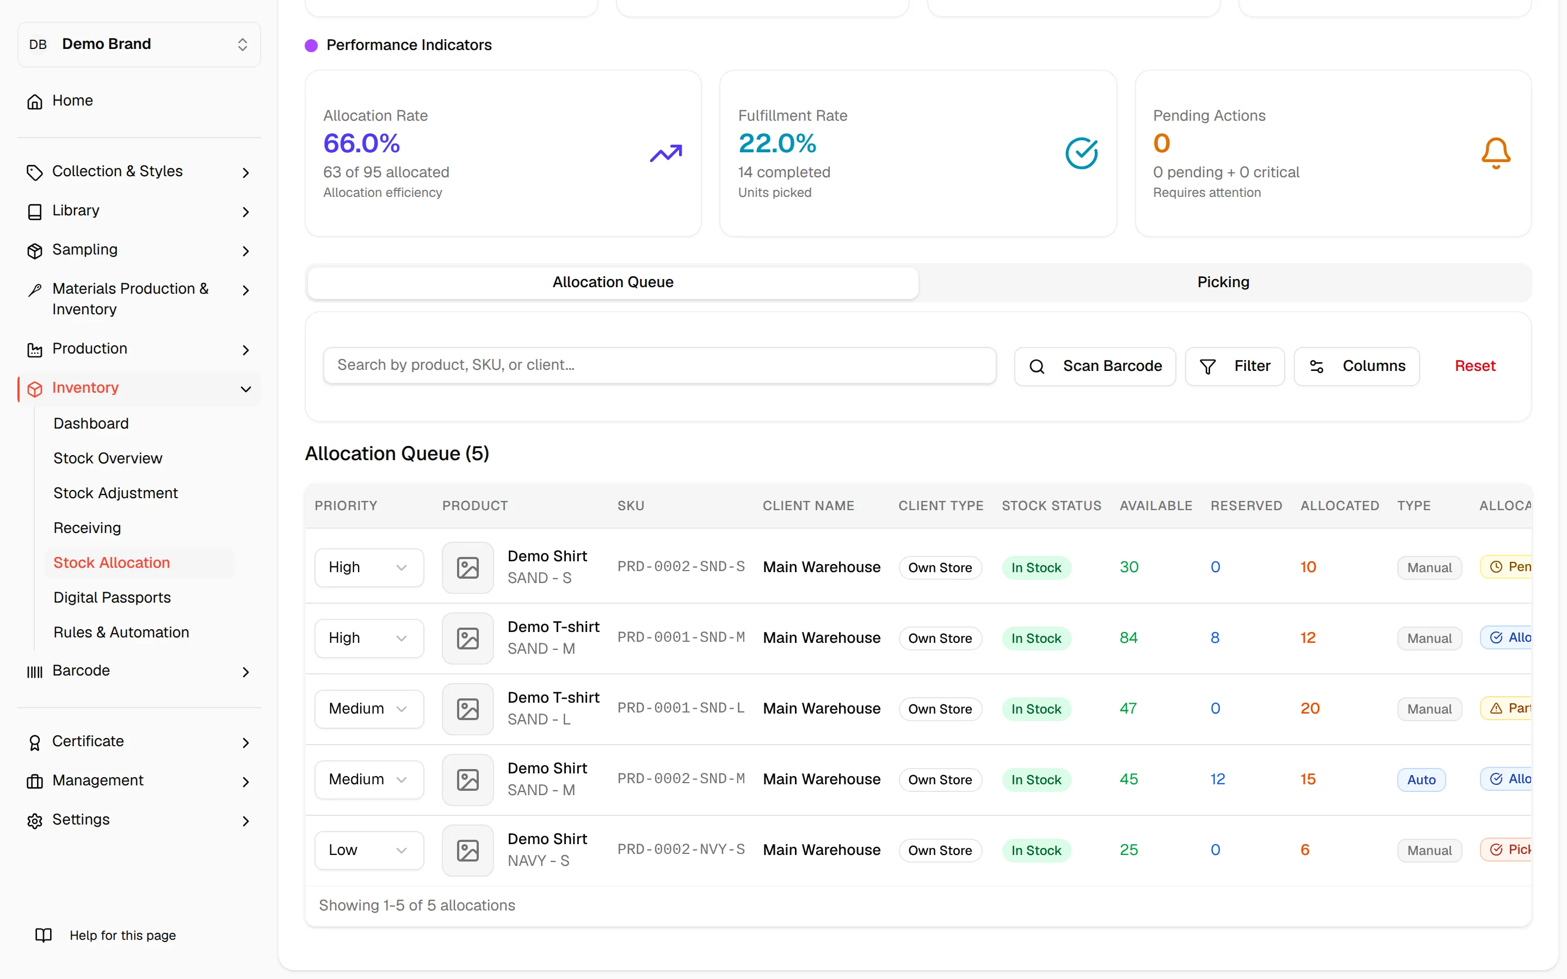Click the Library book icon
The height and width of the screenshot is (979, 1567).
tap(35, 212)
